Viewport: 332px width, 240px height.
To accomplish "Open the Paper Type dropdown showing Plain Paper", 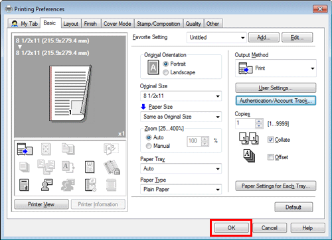I will click(x=181, y=190).
